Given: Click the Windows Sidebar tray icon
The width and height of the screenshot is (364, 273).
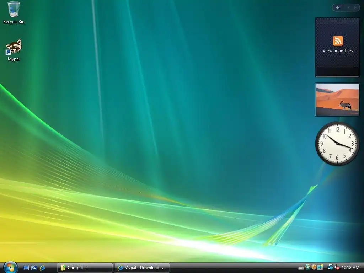Looking at the screenshot, I should click(x=320, y=267).
